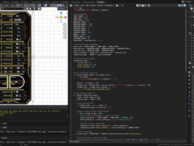Switch to the Rendering workspace tab
194x146 pixels.
tap(65, 2)
